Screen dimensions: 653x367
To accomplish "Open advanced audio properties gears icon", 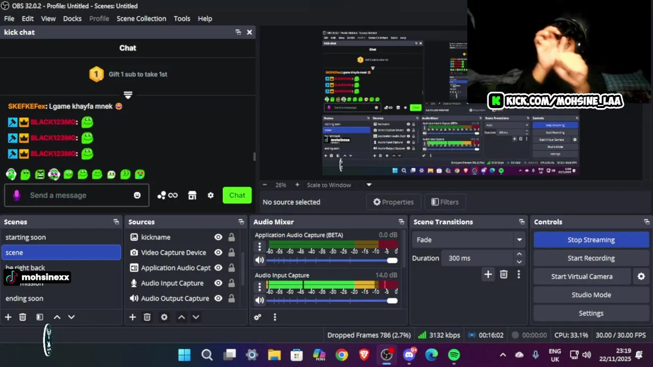I will pos(258,317).
